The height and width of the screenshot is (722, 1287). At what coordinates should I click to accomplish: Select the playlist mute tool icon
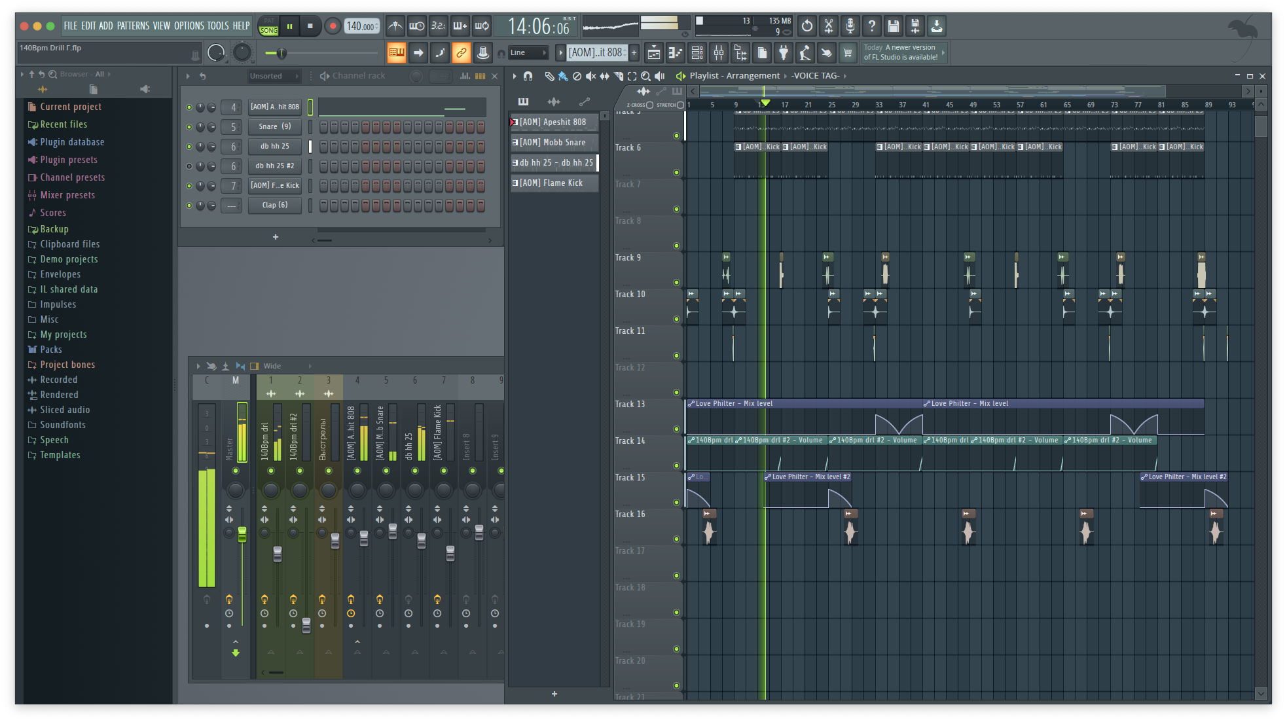click(x=590, y=76)
